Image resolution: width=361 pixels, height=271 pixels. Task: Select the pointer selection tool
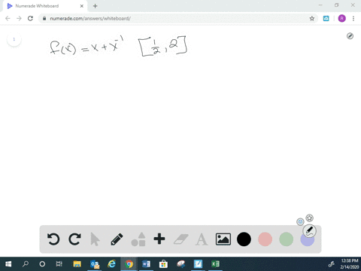coord(95,239)
